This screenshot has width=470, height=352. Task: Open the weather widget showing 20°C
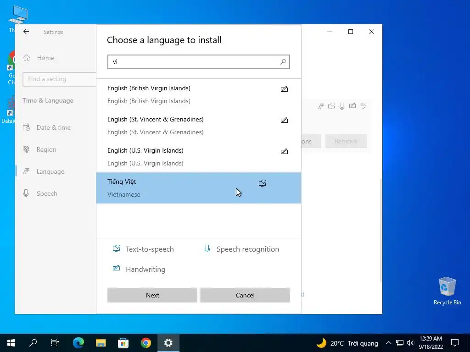pos(348,343)
